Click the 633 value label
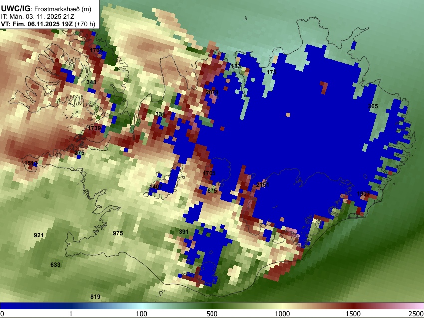Image resolution: width=424 pixels, height=318 pixels. tap(55, 265)
